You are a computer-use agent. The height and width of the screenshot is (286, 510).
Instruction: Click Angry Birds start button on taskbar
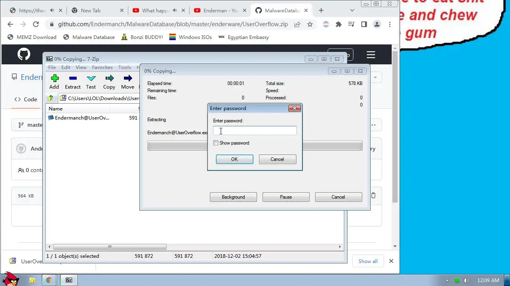coord(10,279)
